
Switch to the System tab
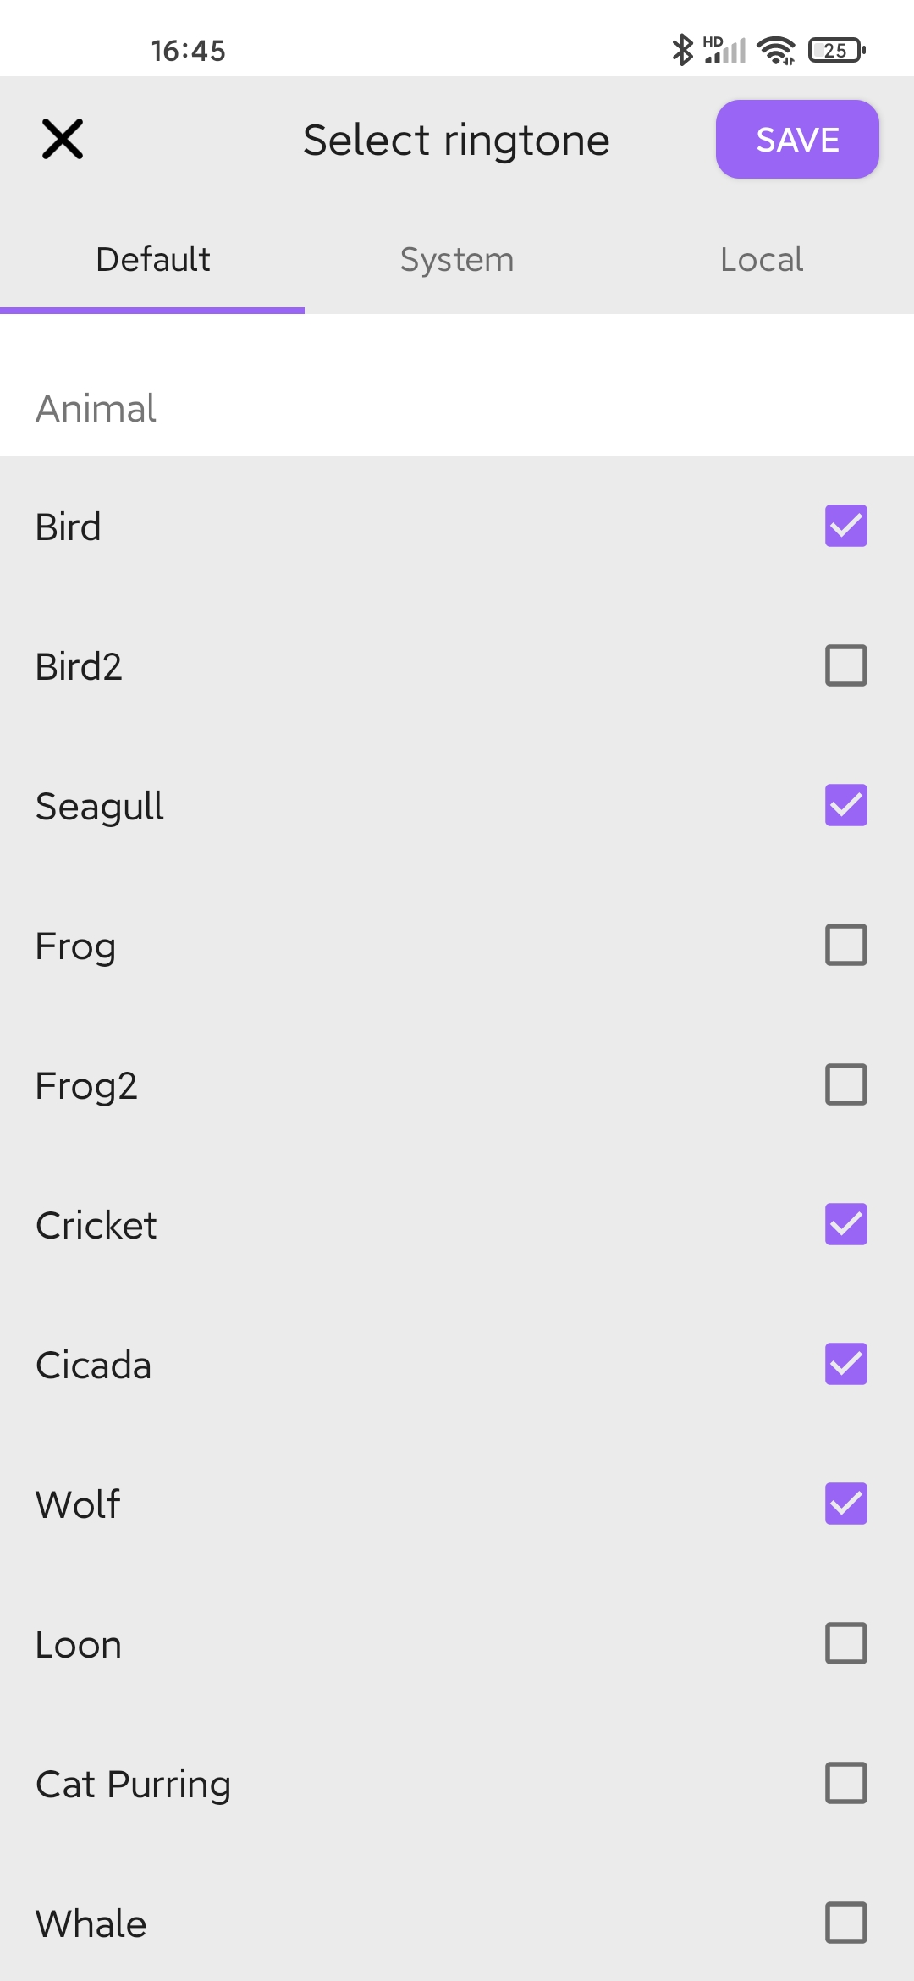coord(457,260)
